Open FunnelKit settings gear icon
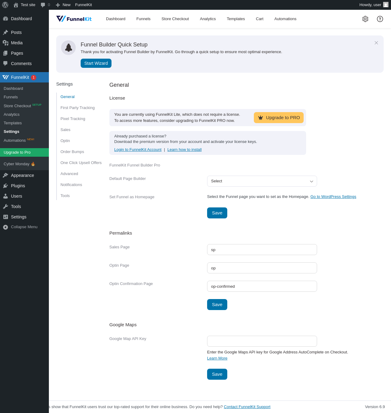Screen dimensions: 391x413 [365, 19]
